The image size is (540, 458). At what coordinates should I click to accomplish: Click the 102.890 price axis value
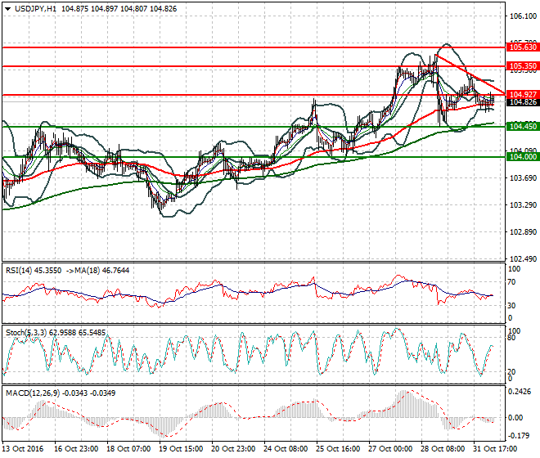[x=523, y=232]
